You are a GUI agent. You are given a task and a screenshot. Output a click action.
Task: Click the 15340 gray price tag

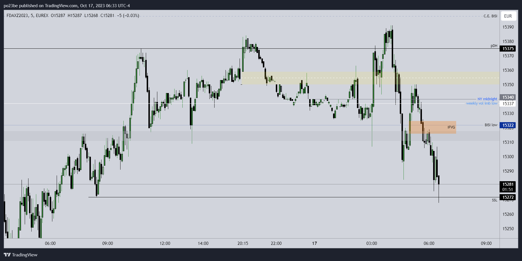click(x=508, y=97)
